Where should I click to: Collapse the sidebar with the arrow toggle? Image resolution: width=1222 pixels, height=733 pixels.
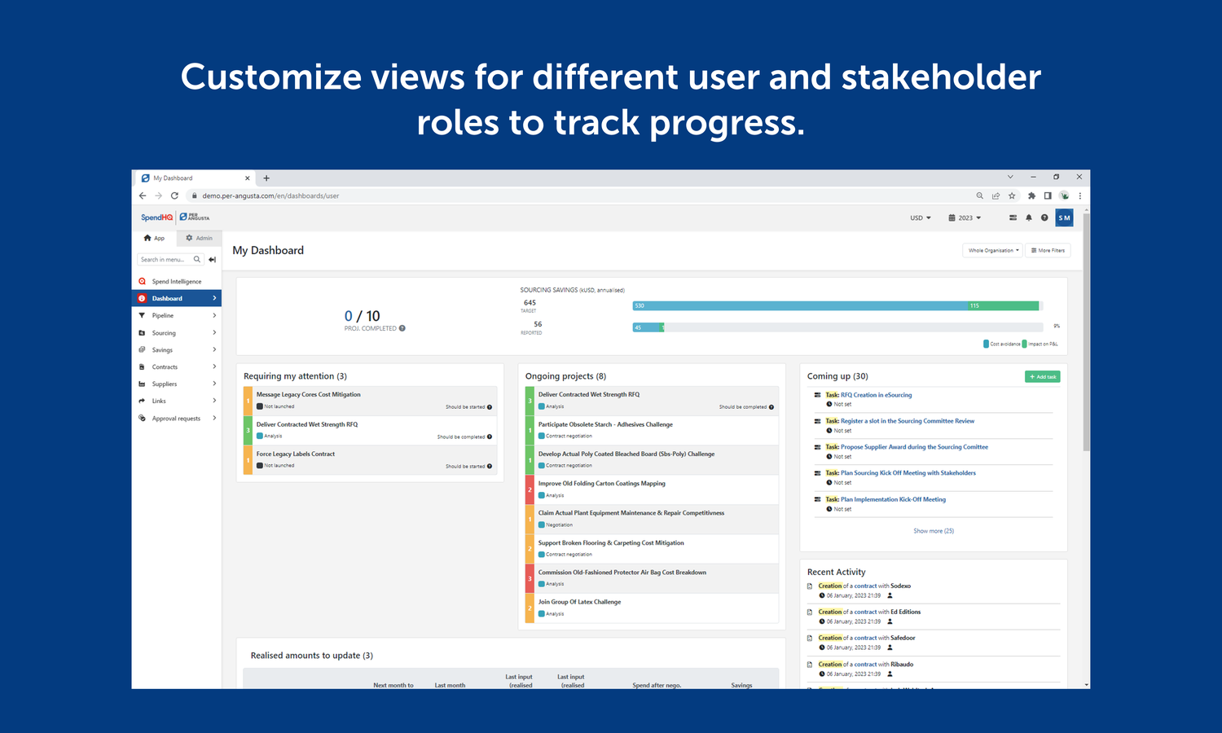[212, 259]
